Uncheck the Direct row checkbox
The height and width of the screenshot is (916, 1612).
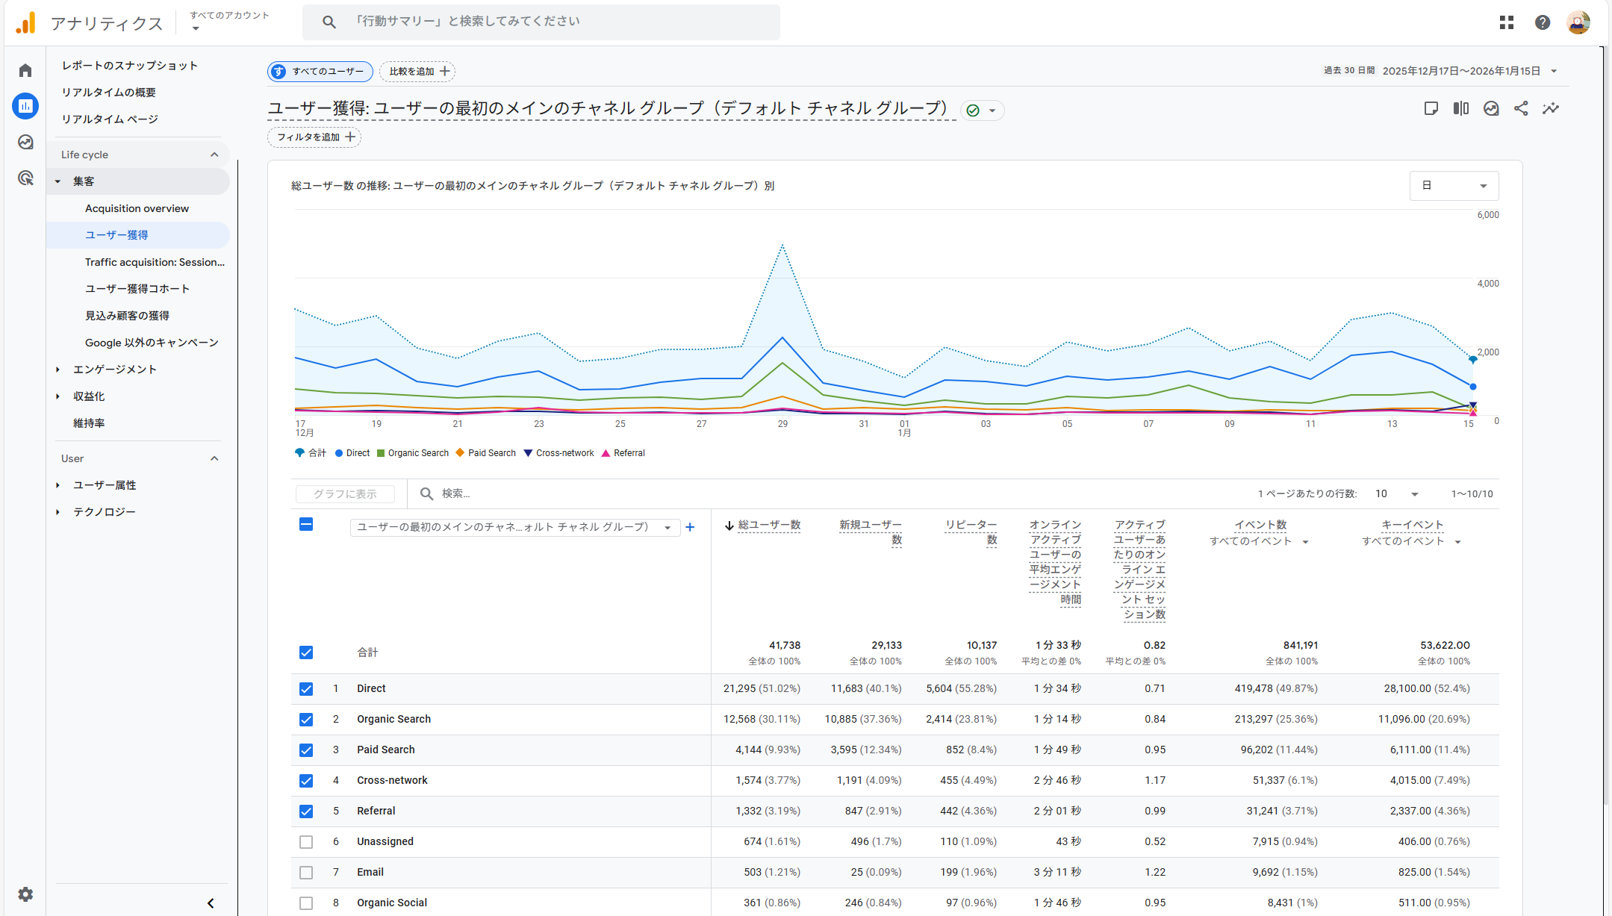pos(306,688)
